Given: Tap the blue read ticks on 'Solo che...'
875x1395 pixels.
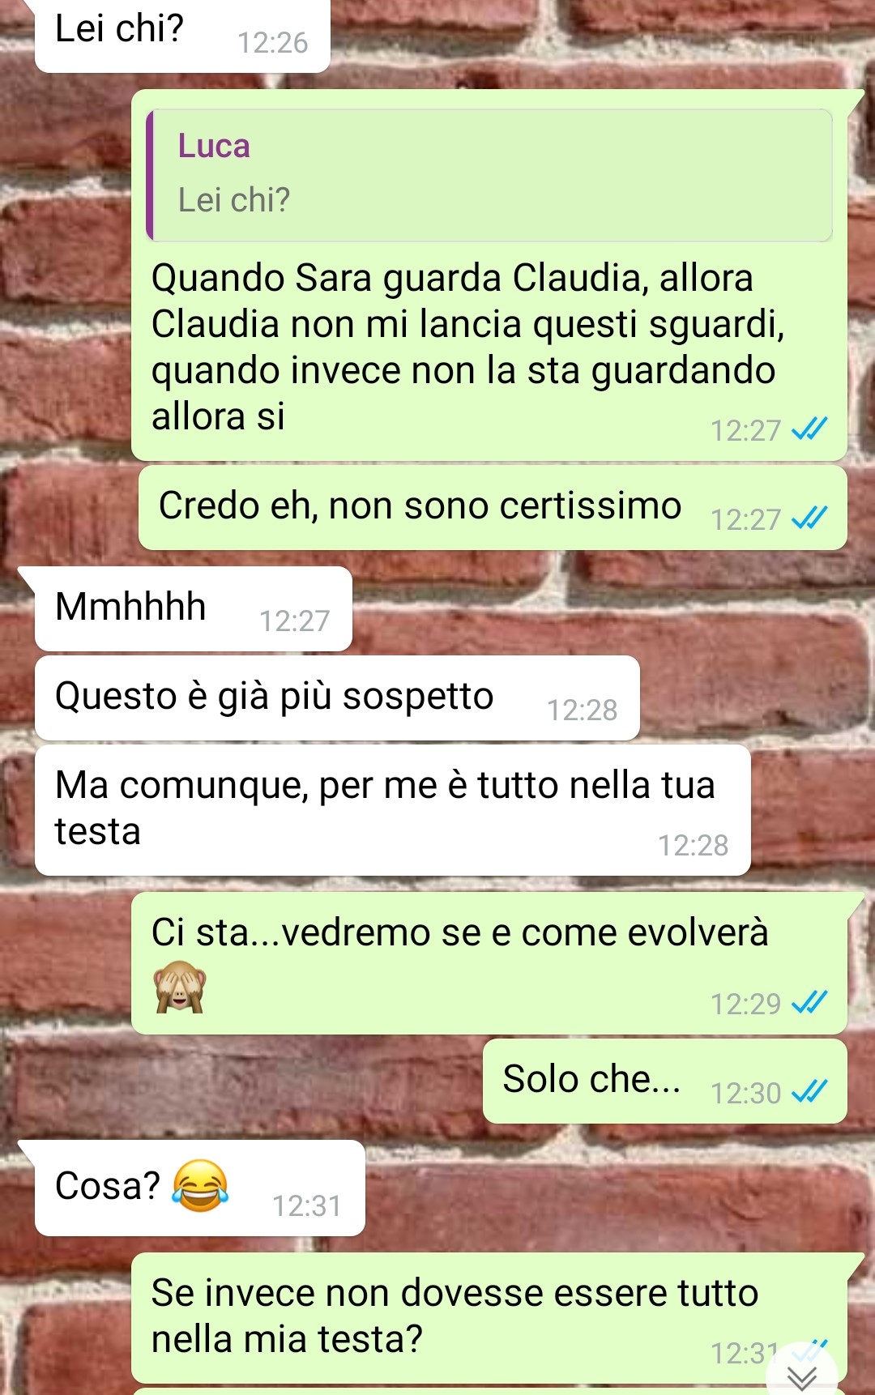Looking at the screenshot, I should click(809, 1092).
